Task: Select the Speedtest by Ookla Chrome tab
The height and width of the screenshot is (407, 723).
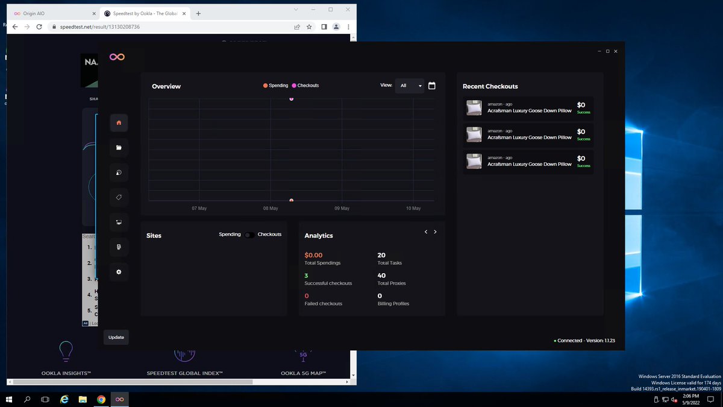Action: point(145,13)
